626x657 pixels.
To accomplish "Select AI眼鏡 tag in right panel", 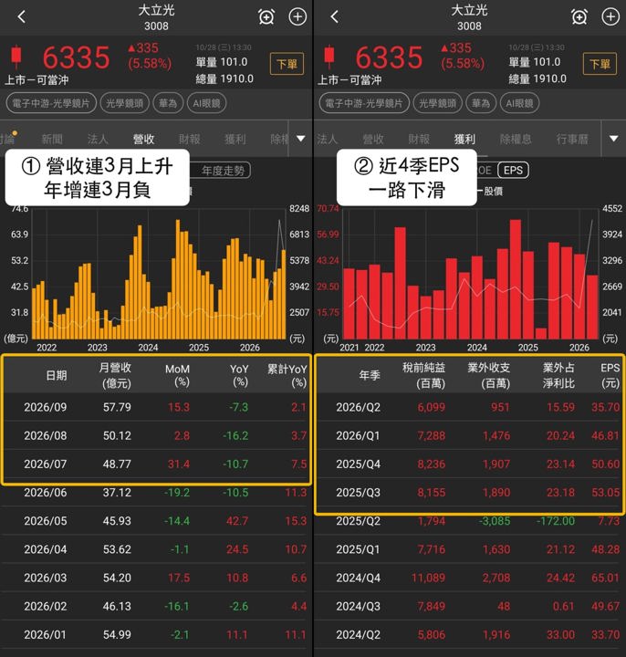I will (519, 103).
